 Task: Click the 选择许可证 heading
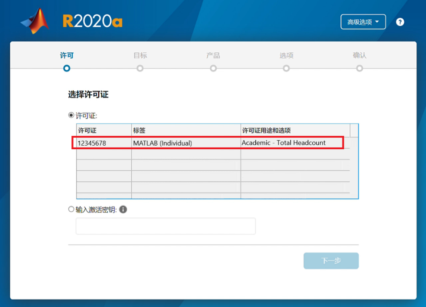(88, 94)
